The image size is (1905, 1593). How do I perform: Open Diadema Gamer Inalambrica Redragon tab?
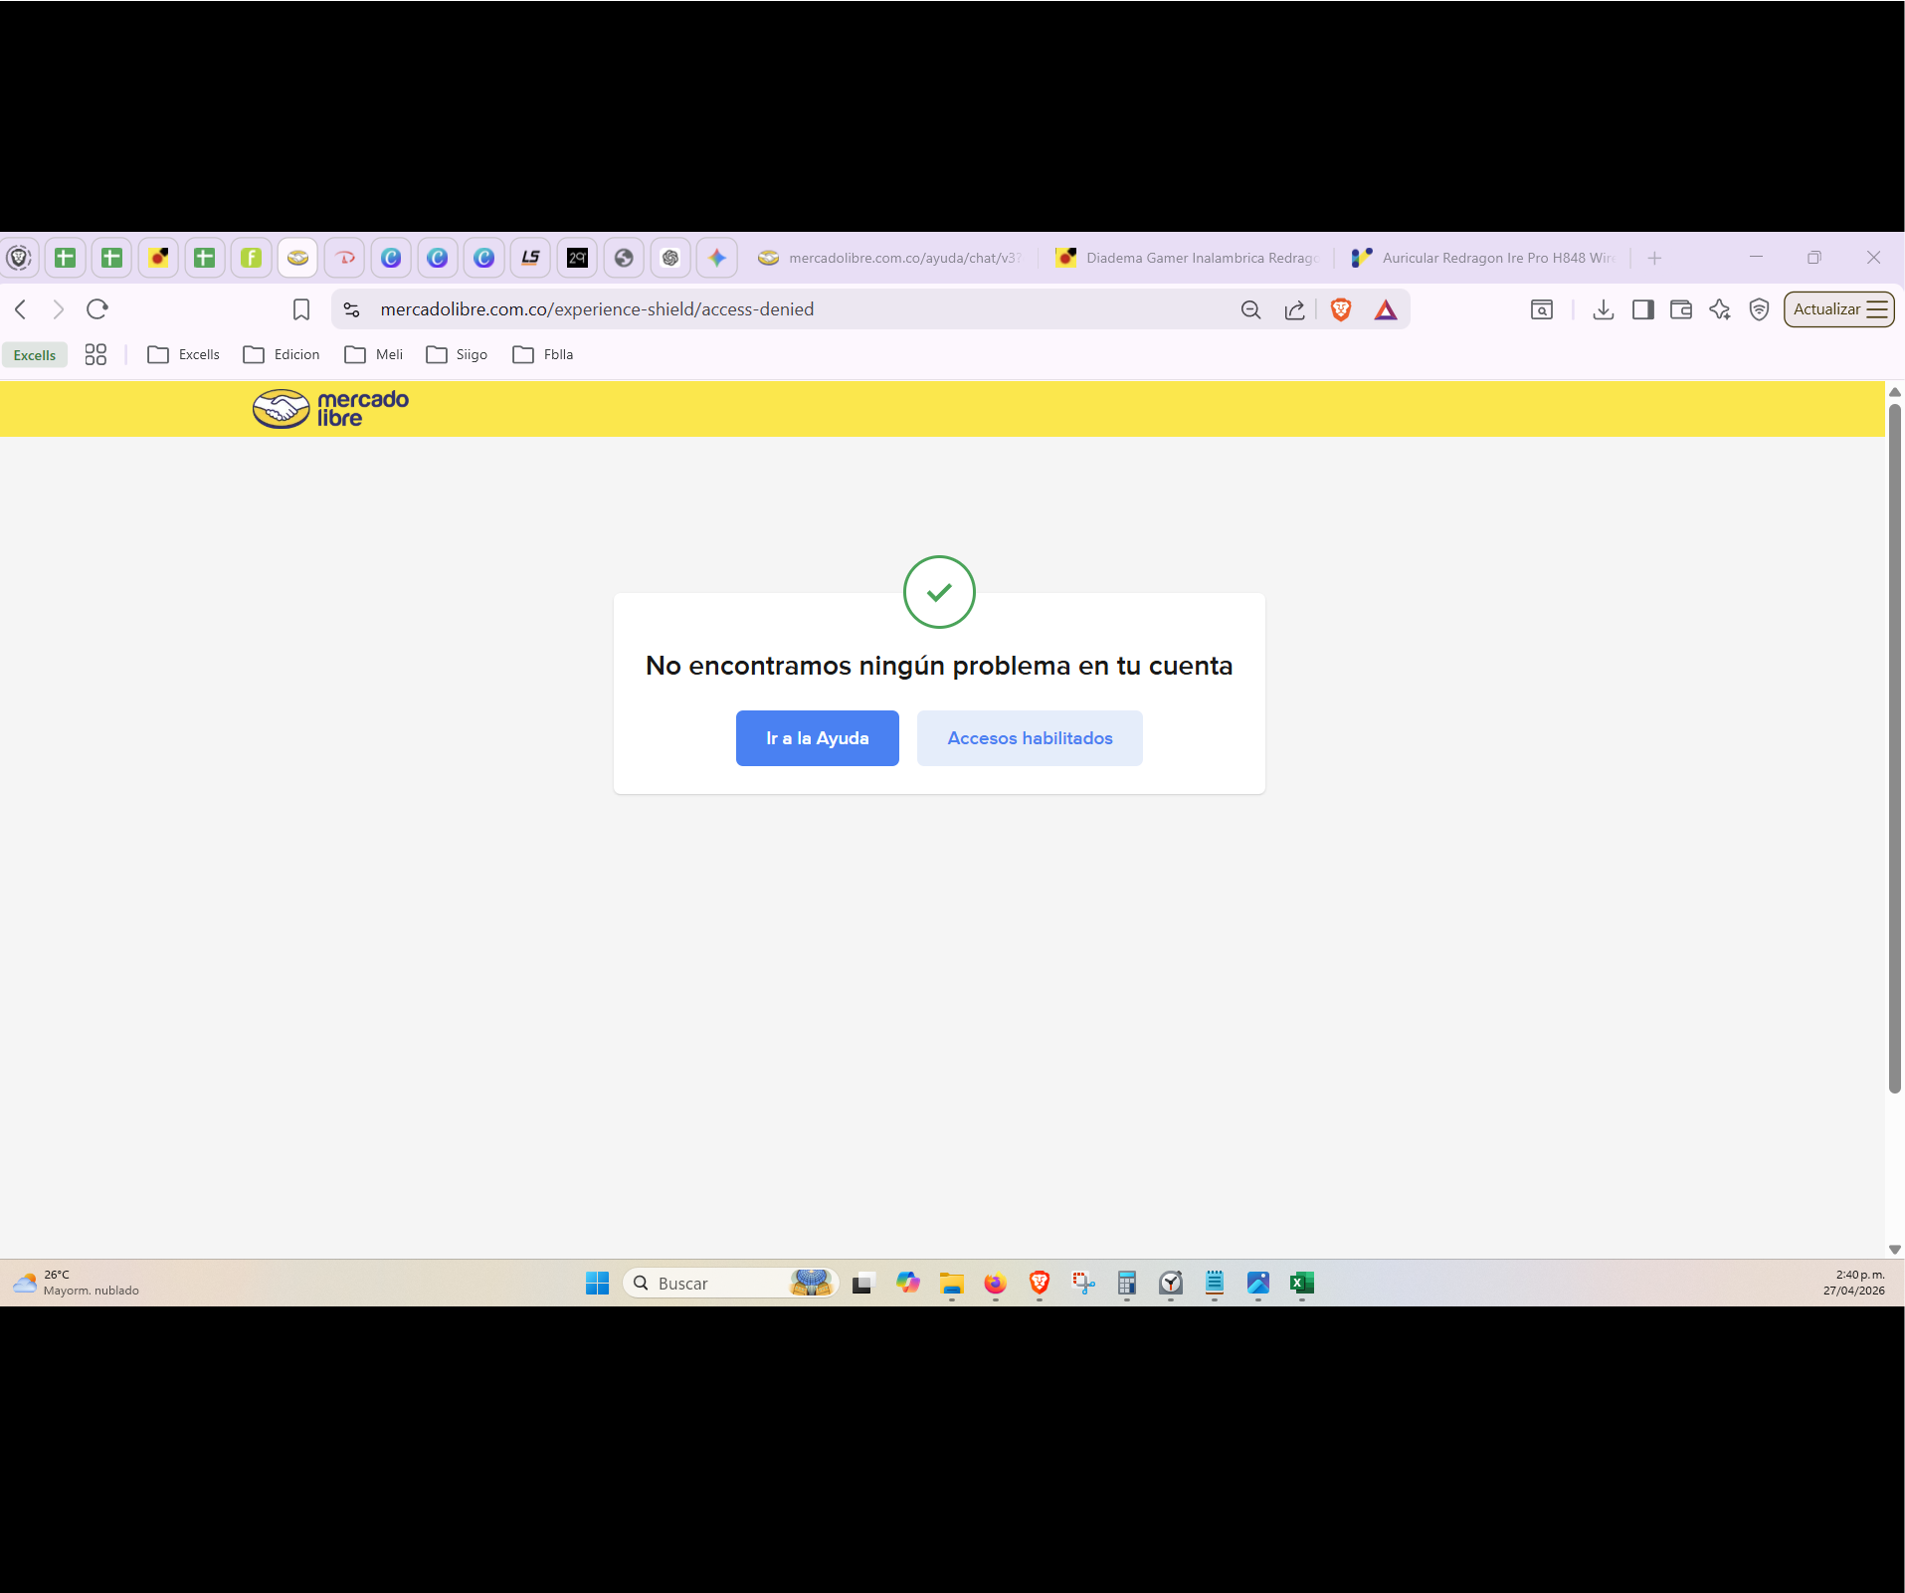tap(1188, 258)
